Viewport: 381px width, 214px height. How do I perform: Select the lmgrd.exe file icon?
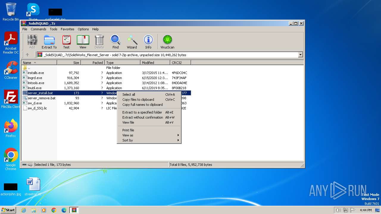pos(25,78)
